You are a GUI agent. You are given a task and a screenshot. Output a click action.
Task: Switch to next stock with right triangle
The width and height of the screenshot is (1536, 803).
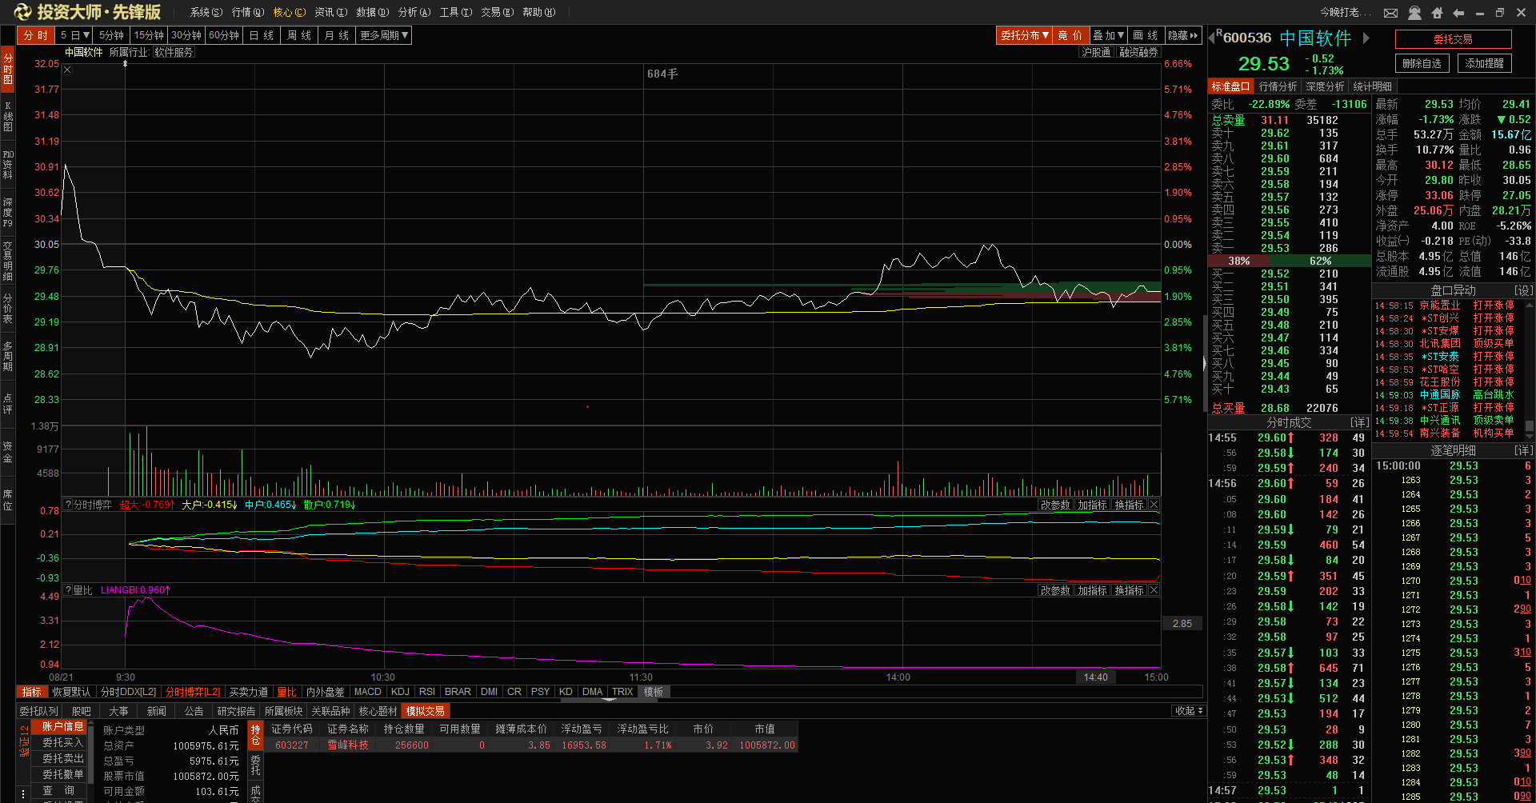[x=1366, y=38]
